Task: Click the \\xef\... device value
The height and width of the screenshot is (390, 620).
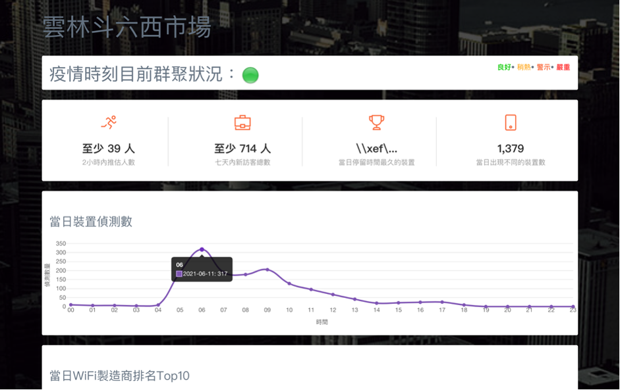Action: point(376,149)
